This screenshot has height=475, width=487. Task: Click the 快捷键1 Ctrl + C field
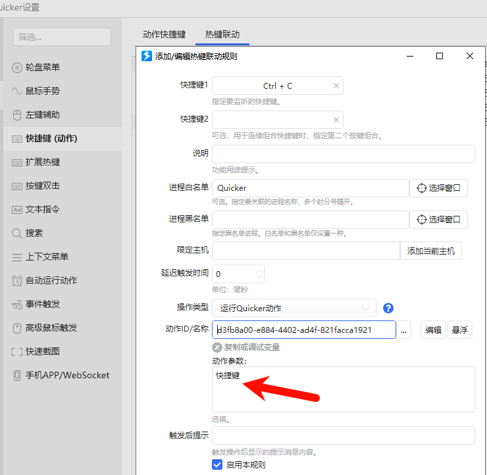coord(278,86)
